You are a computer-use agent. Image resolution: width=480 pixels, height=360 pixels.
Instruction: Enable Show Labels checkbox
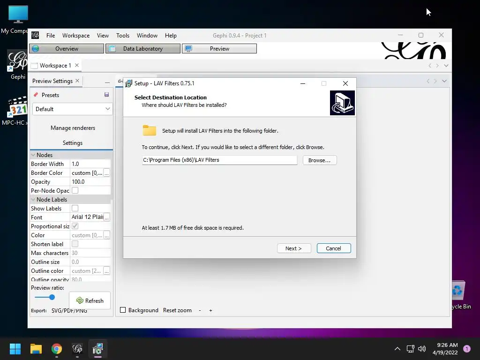(x=75, y=208)
